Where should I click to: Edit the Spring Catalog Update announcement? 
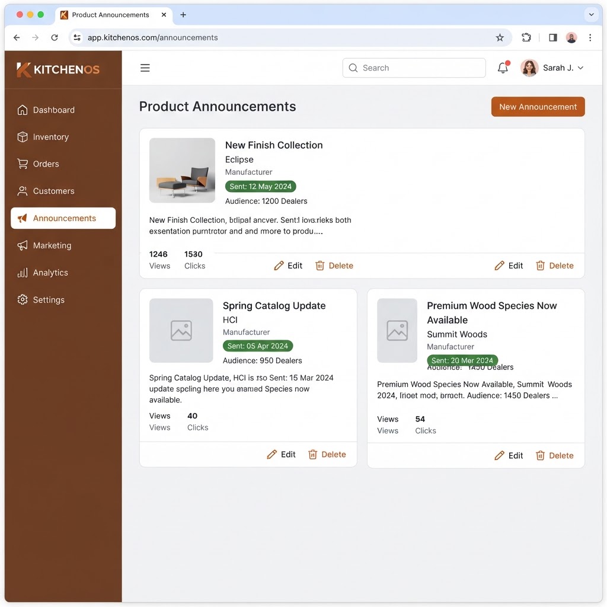tap(281, 455)
